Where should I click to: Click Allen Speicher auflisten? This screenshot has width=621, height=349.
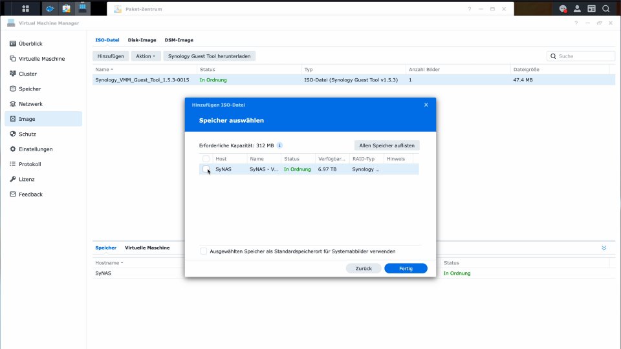387,145
